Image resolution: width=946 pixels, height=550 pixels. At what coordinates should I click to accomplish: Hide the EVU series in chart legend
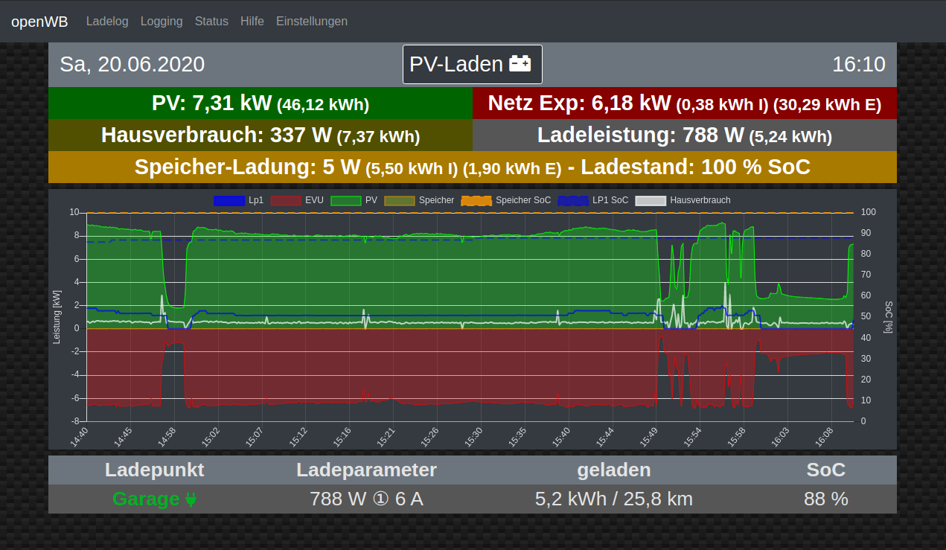(x=296, y=200)
